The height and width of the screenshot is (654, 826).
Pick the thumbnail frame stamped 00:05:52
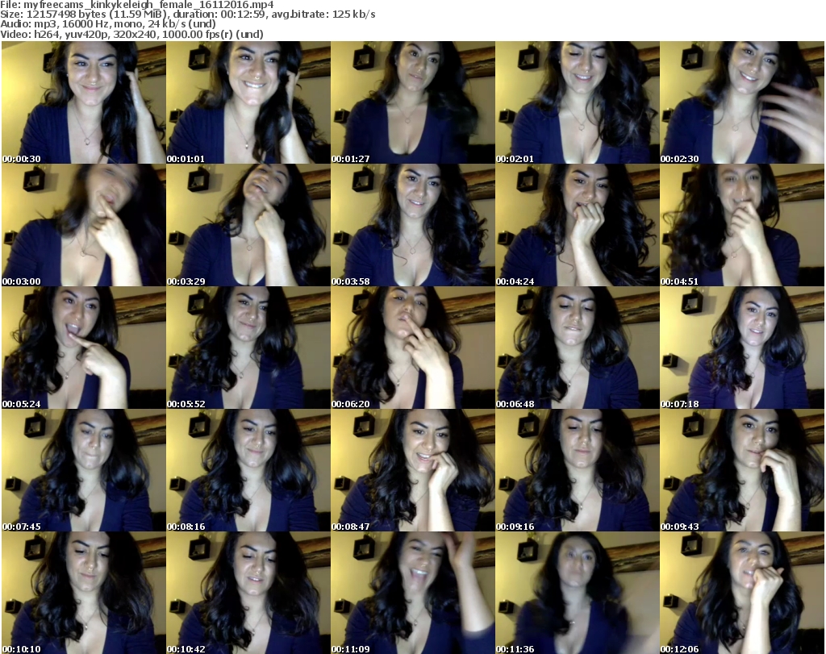tap(248, 348)
